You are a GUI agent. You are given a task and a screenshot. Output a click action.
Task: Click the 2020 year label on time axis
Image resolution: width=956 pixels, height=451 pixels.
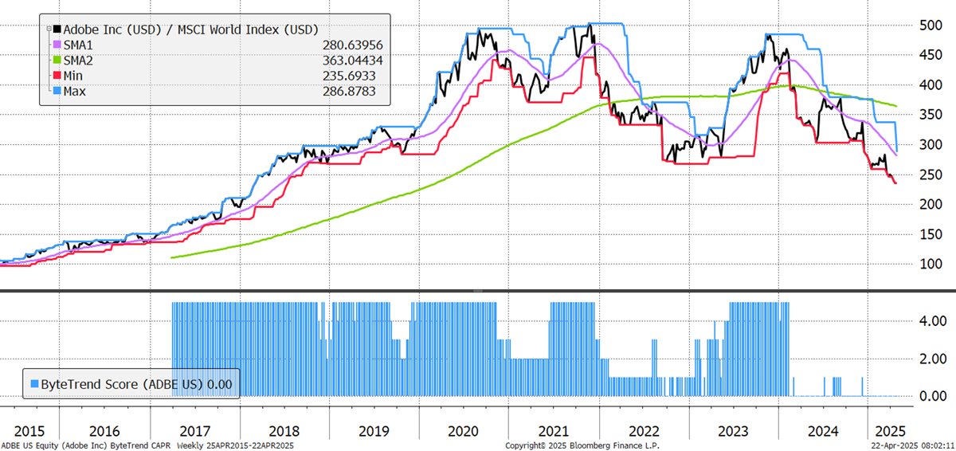pyautogui.click(x=464, y=431)
